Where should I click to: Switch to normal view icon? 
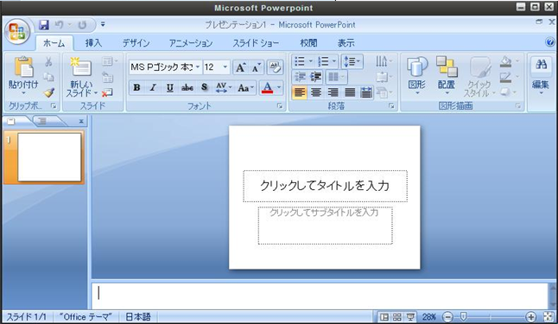point(384,317)
